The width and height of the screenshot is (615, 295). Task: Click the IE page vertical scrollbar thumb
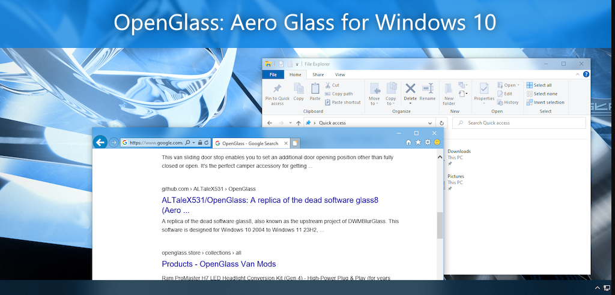[x=440, y=225]
